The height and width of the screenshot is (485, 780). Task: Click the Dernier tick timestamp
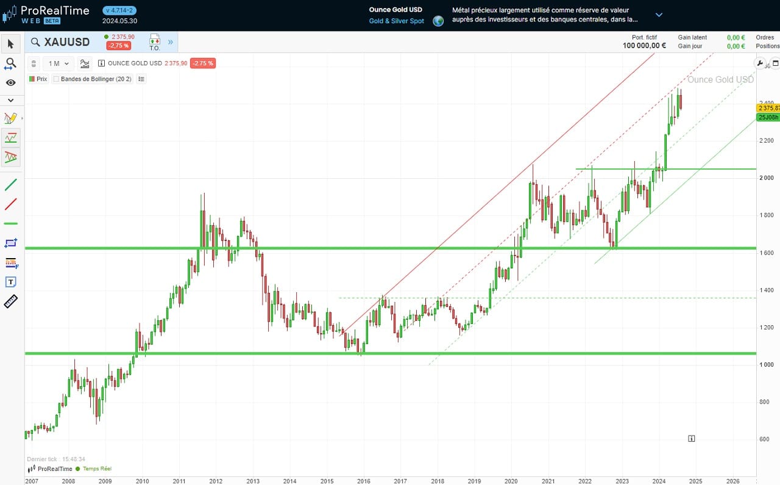click(x=56, y=459)
